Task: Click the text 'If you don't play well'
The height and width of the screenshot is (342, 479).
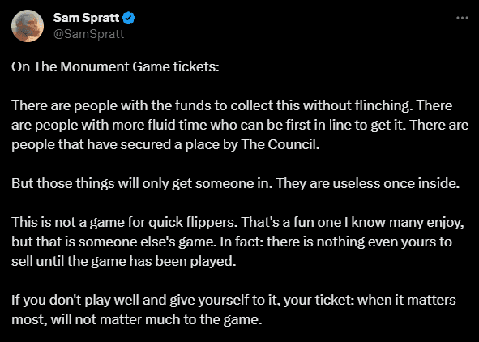Action: [x=75, y=301]
